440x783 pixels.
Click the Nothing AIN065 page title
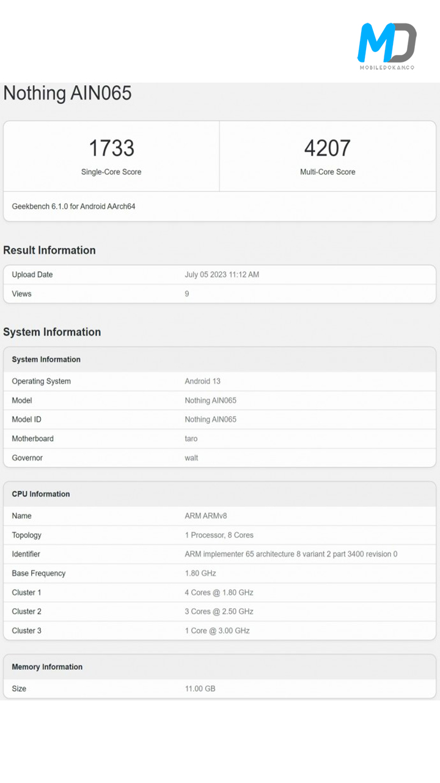point(67,93)
